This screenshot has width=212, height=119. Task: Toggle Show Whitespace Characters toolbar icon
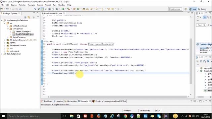point(53,9)
